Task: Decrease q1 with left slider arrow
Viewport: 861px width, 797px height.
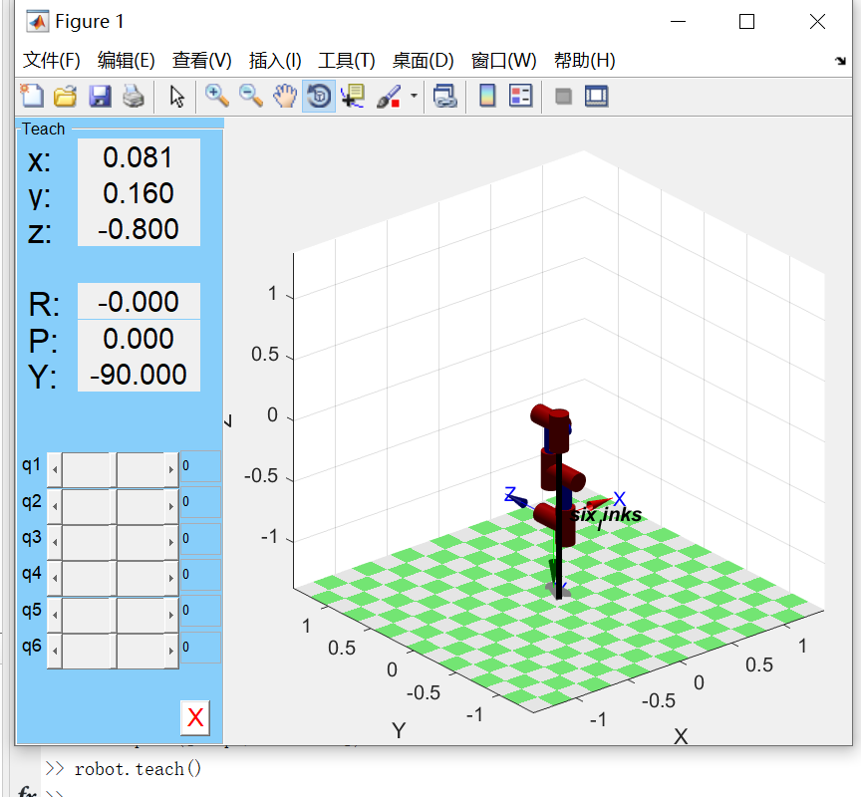Action: 55,469
